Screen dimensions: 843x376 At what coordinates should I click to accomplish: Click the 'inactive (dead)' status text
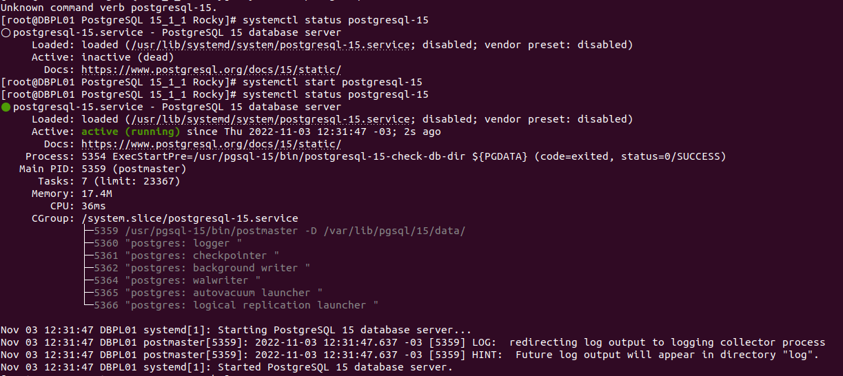[x=128, y=57]
